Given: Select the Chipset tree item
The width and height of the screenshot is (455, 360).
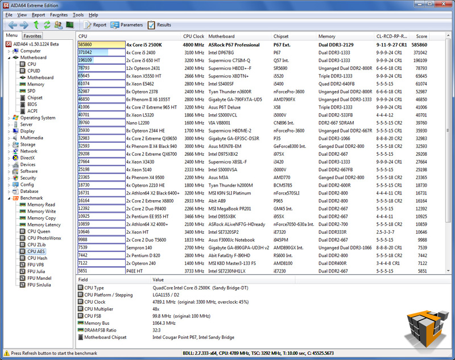Looking at the screenshot, I should click(35, 97).
